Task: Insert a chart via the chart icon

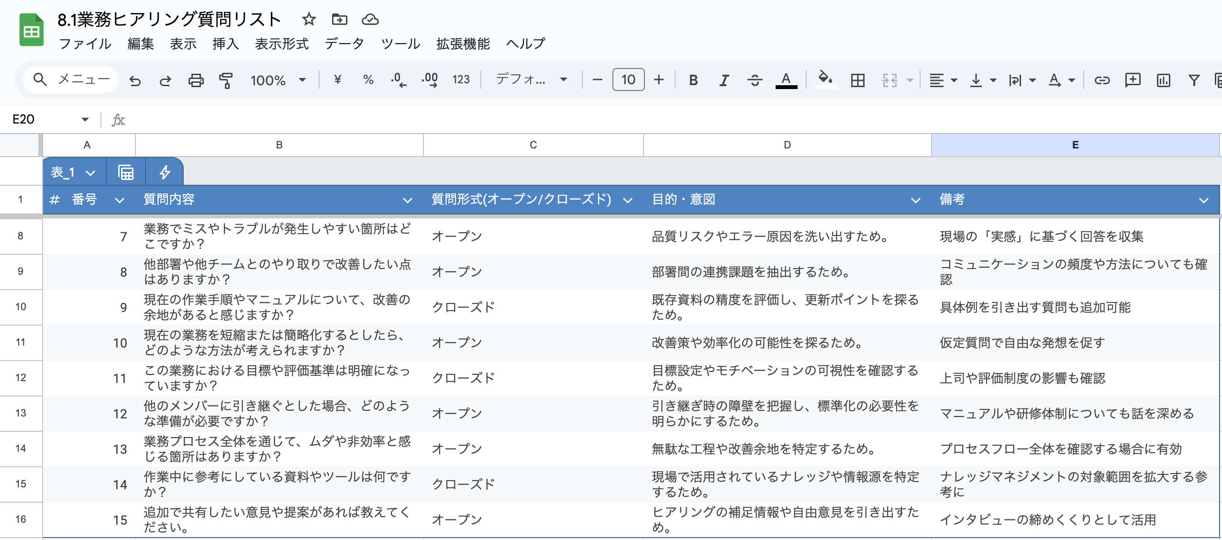Action: 1163,79
